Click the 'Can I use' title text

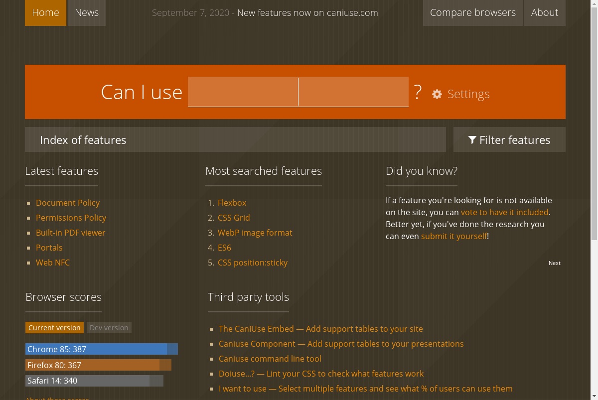coord(142,92)
